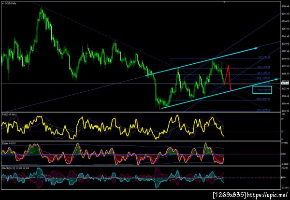Screen dimensions: 290x200
Task: Select the Fibonacci 50.0 level label
Action: click(264, 78)
